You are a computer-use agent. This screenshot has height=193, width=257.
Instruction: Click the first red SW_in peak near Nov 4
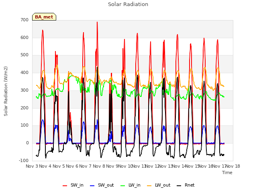coord(43,31)
